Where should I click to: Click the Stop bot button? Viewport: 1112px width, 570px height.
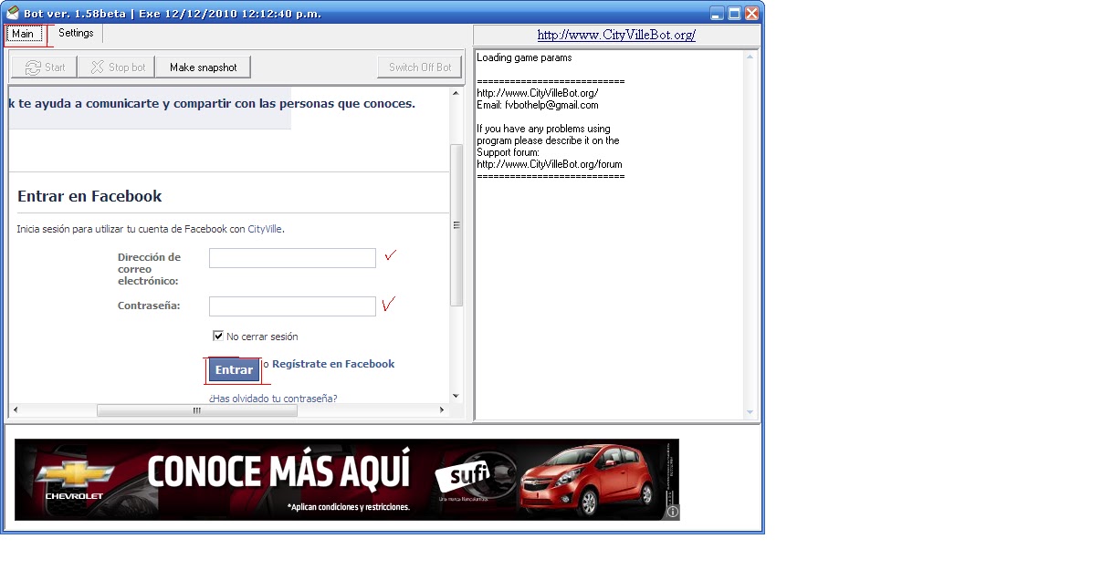click(117, 67)
